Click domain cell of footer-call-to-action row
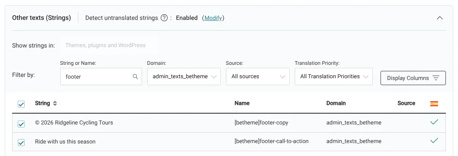Viewport: 458px width, 156px height. pos(354,141)
